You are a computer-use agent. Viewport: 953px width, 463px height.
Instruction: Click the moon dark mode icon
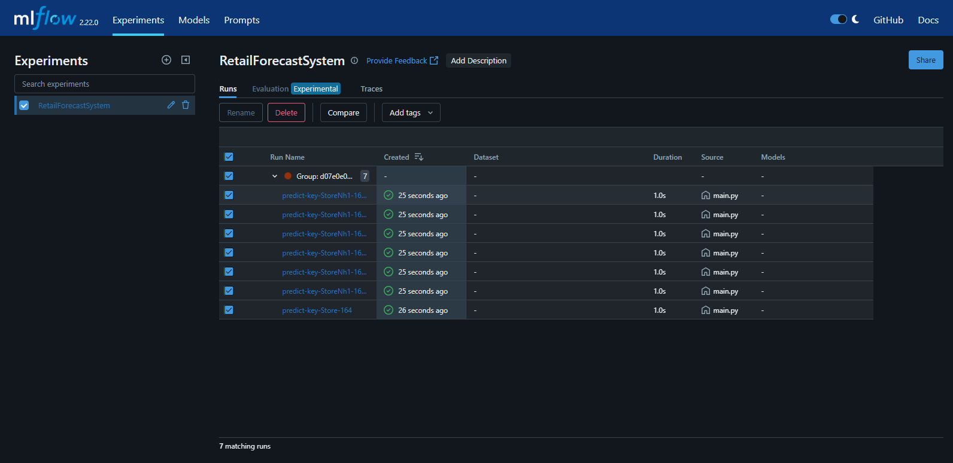click(x=855, y=19)
